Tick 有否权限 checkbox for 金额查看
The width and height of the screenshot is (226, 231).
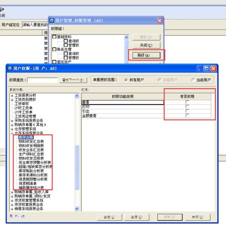coord(187,115)
